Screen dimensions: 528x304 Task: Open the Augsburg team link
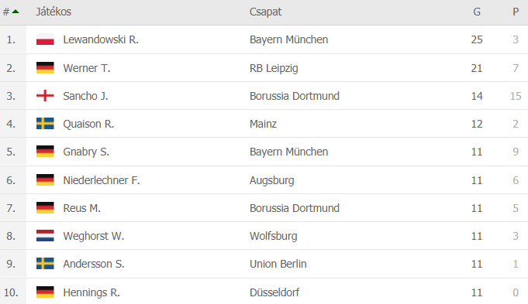(x=271, y=180)
